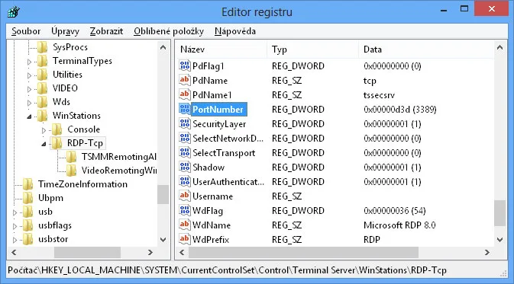Click the data value tssecsrv
The width and height of the screenshot is (514, 284).
(x=379, y=95)
